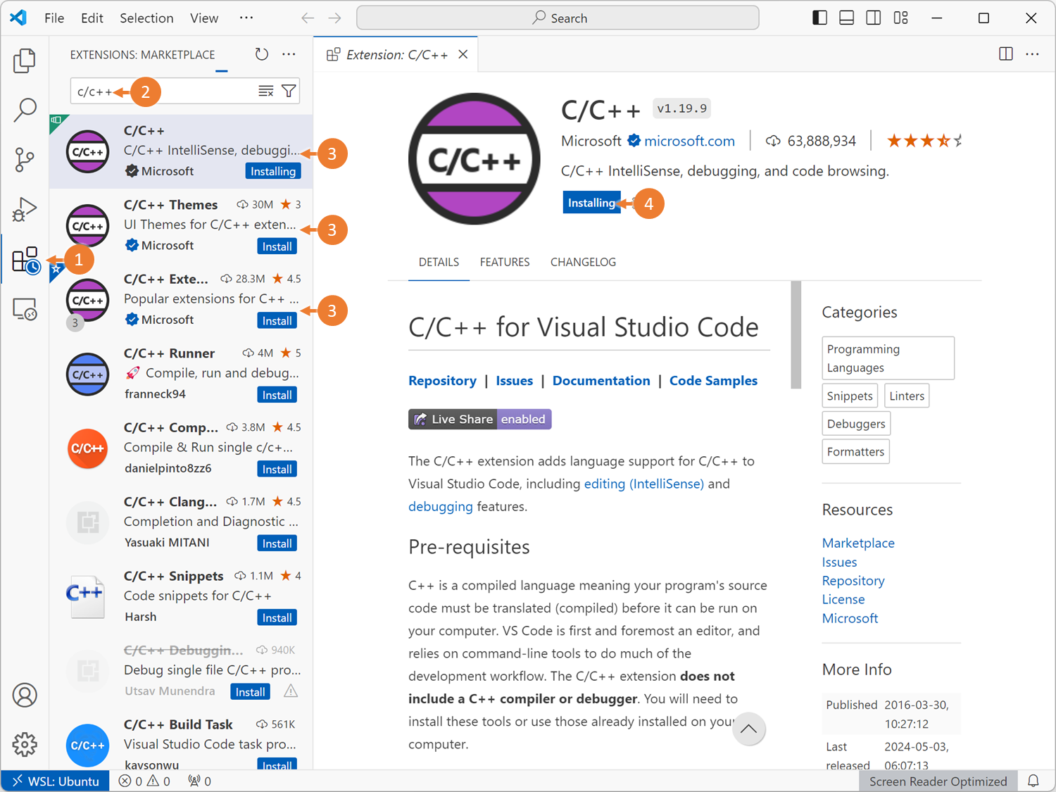
Task: Open the Documentation link
Action: coord(601,380)
